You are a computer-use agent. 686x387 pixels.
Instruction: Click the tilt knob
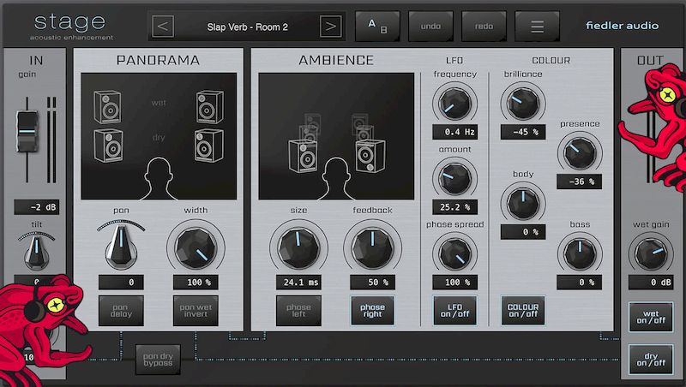pyautogui.click(x=36, y=252)
